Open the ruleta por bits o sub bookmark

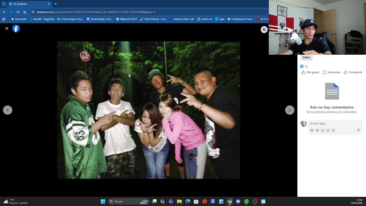coord(182,19)
